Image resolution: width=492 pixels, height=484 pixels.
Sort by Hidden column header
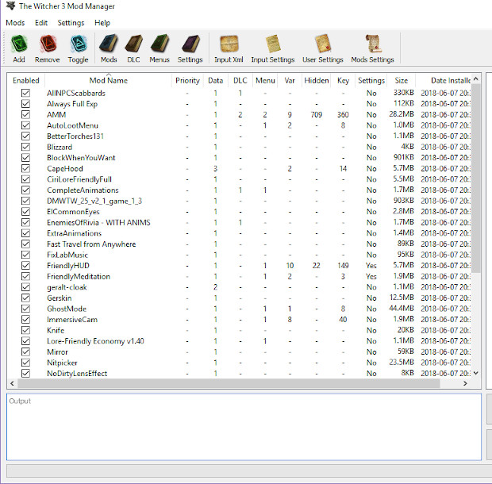tap(317, 80)
